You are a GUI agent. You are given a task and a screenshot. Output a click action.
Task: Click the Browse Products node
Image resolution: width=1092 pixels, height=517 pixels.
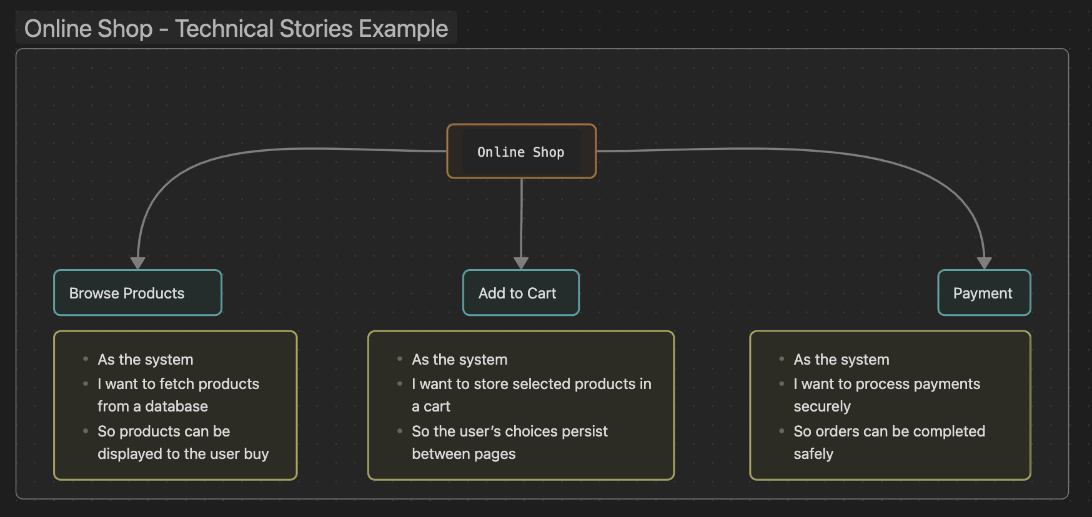point(137,293)
